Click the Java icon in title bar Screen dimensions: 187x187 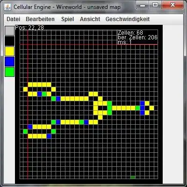coord(7,7)
